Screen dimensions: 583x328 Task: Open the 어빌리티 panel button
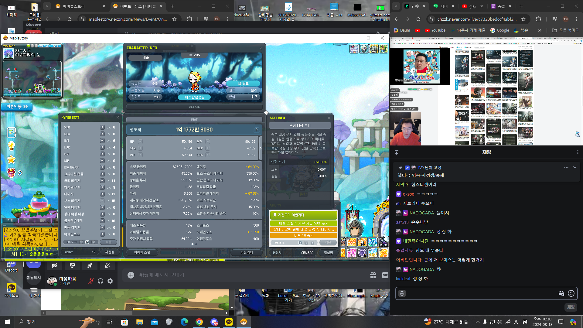247,252
